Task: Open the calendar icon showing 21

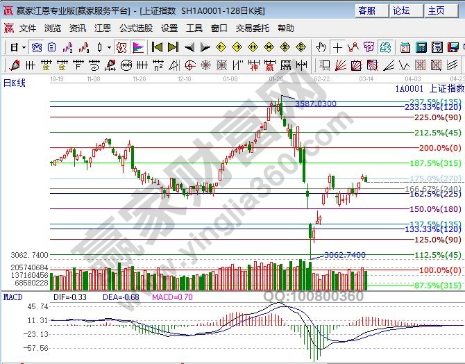Action: click(405, 47)
